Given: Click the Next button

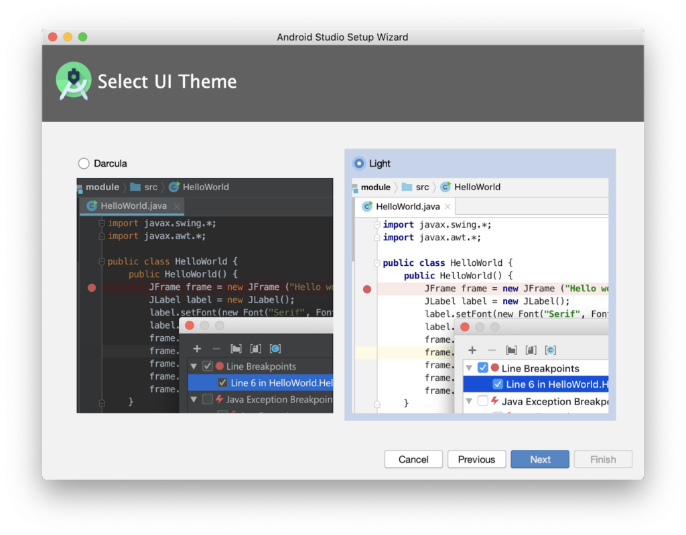Looking at the screenshot, I should click(540, 459).
